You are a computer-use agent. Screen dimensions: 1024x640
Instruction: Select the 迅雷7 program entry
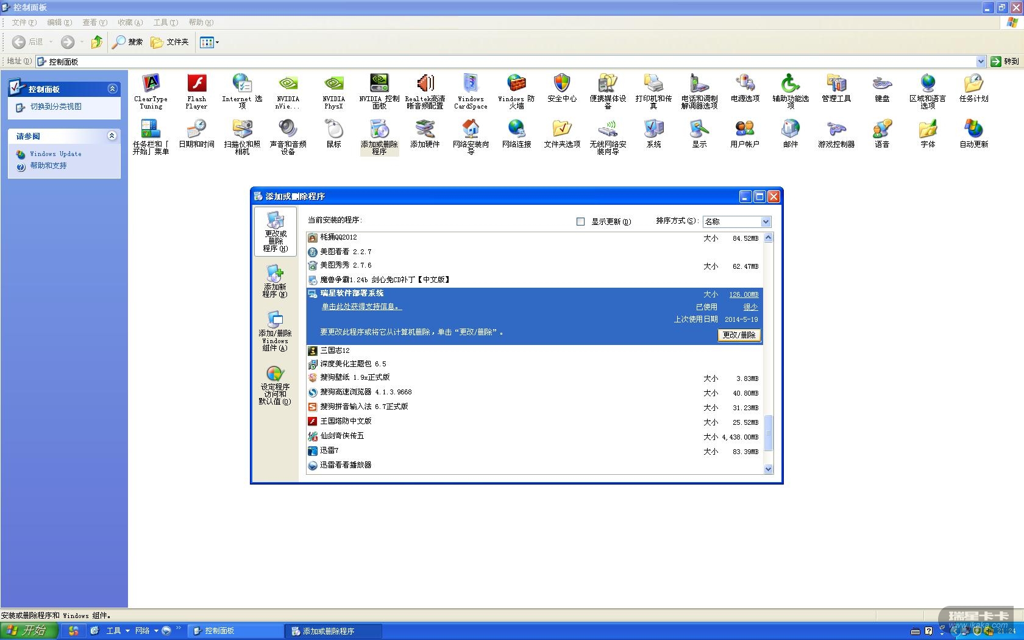(535, 451)
